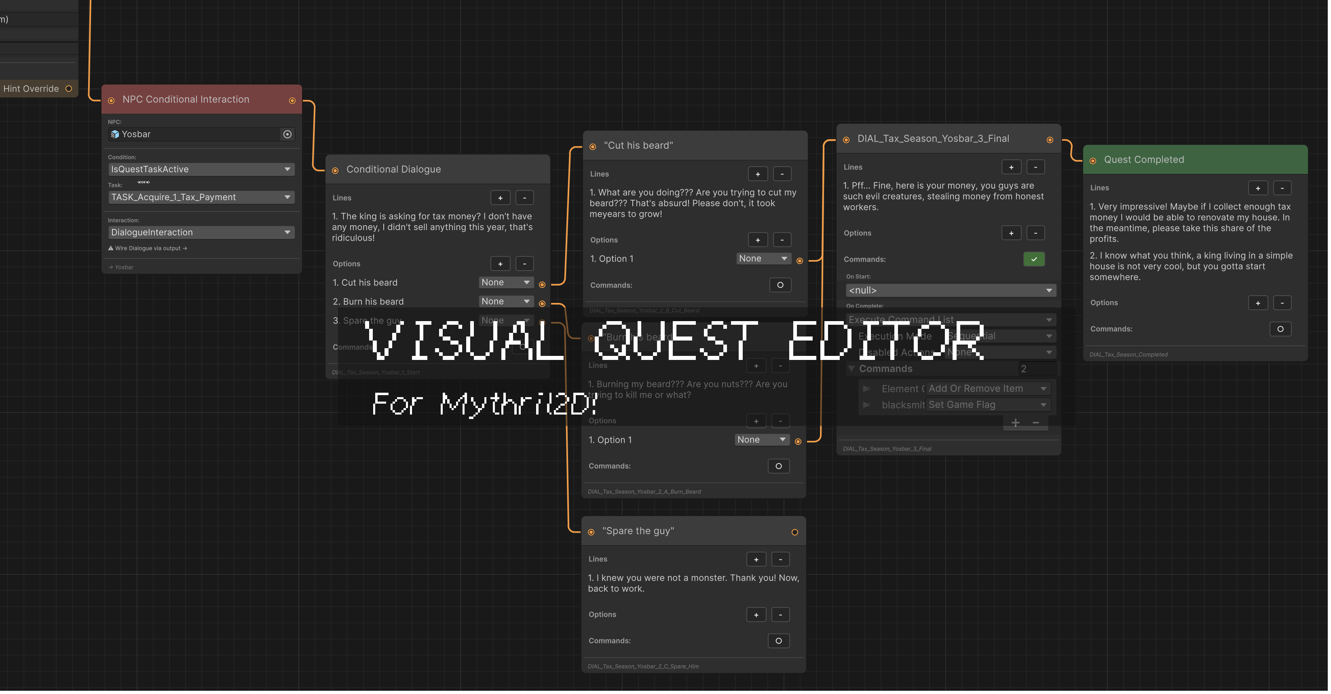Open the Commands object picker on "Spare the guy" node

click(779, 641)
